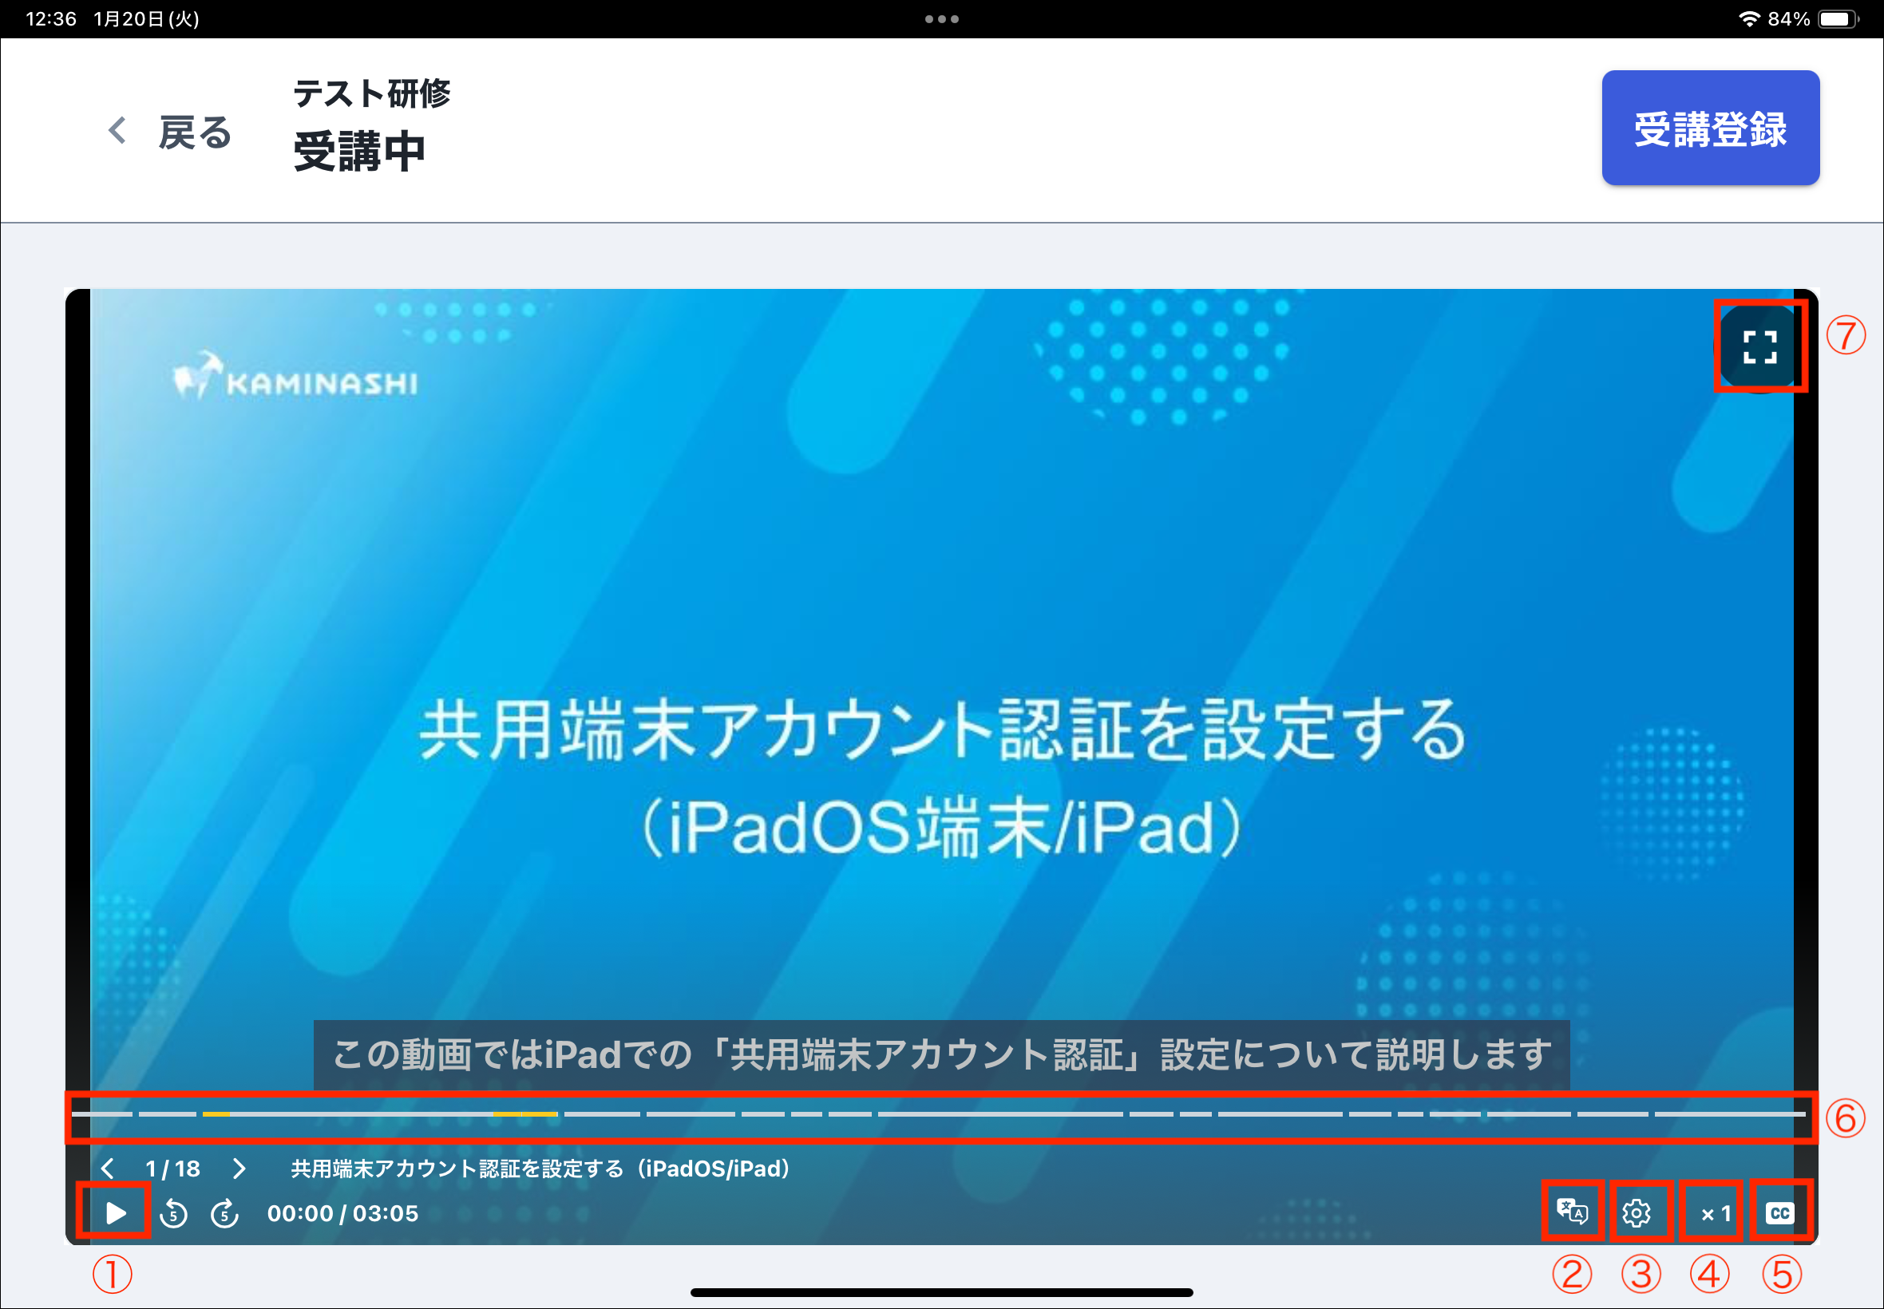
Task: Play the training video
Action: [x=116, y=1212]
